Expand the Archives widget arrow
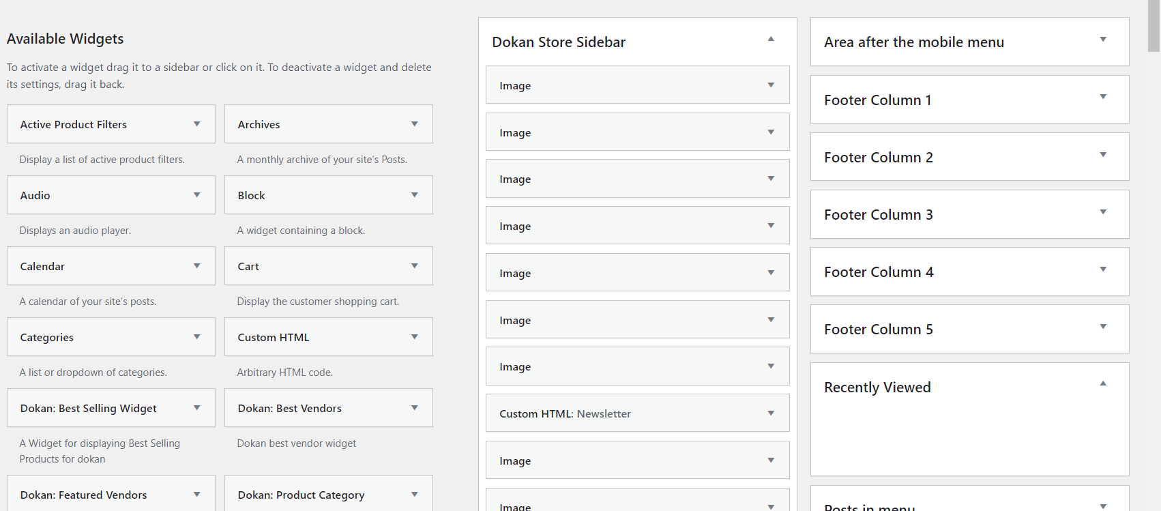Screen dimensions: 1161x511 [414, 124]
